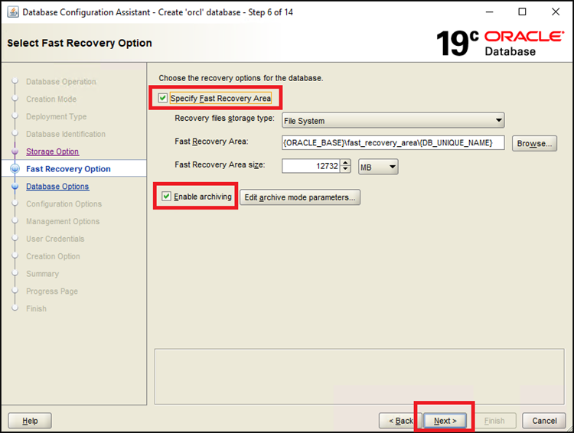This screenshot has width=574, height=433.
Task: Click Database Operation step label
Action: [61, 81]
